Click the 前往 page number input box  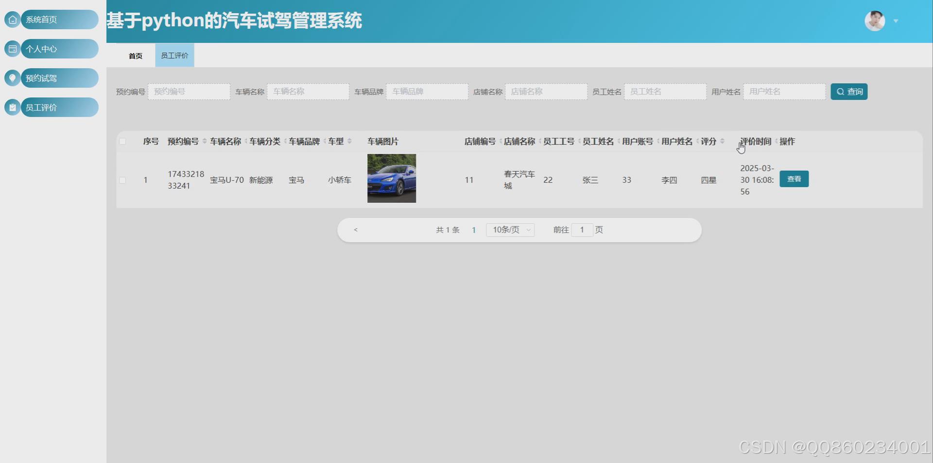582,230
